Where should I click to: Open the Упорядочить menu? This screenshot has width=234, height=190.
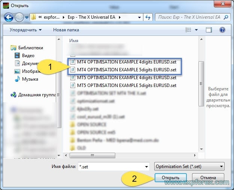(x=26, y=30)
